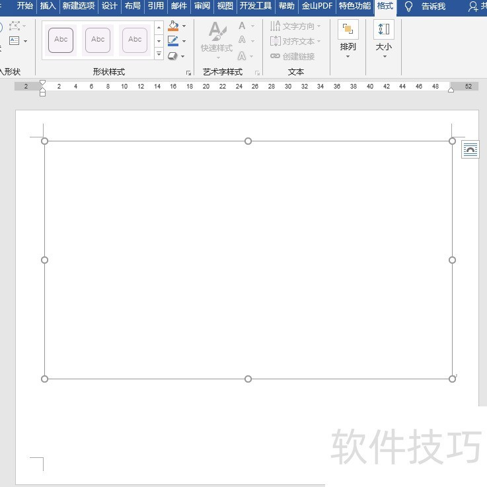This screenshot has height=487, width=487.
Task: Switch to the 插入 tab
Action: (x=48, y=6)
